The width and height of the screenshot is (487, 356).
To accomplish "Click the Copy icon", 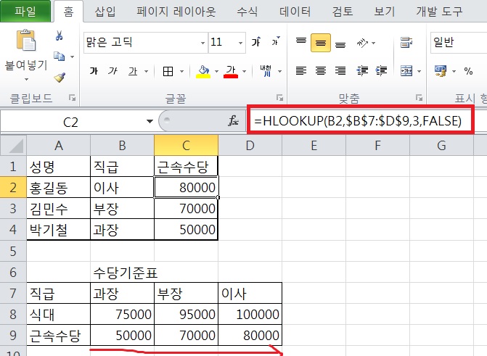I will point(59,56).
